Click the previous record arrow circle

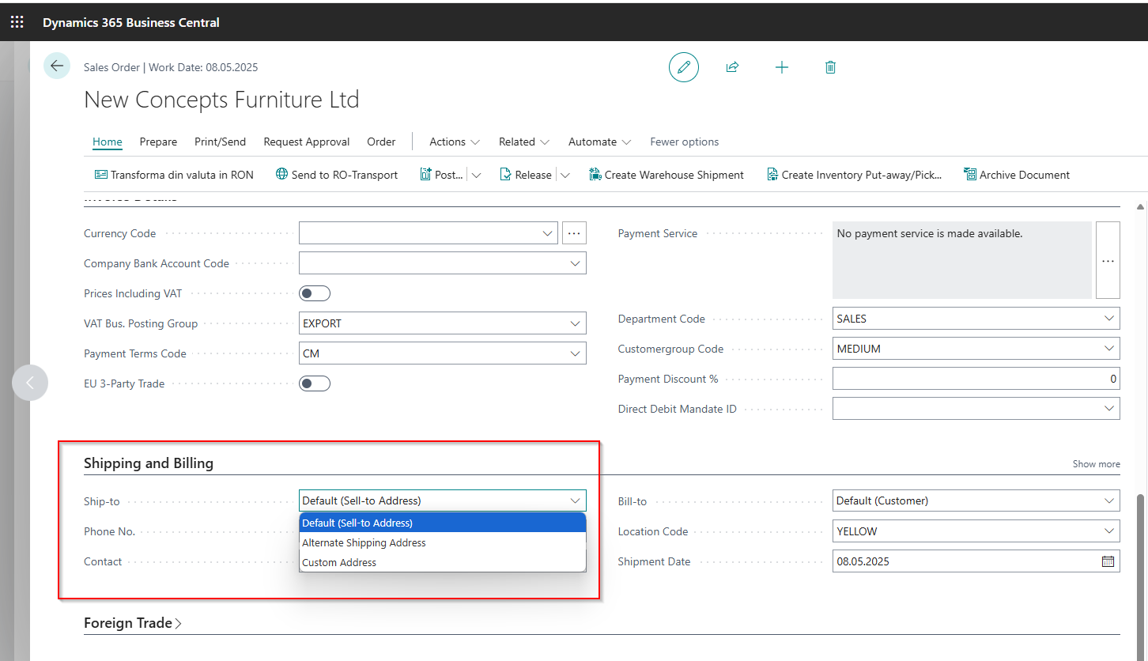pyautogui.click(x=30, y=383)
